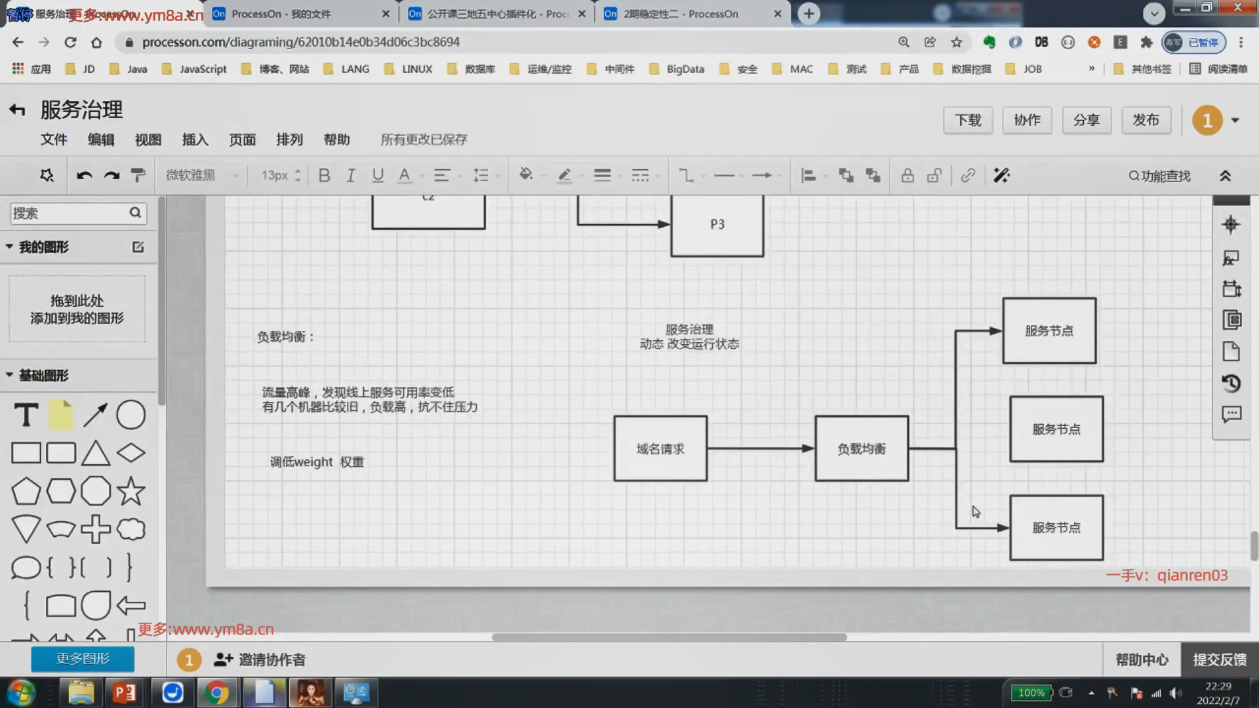The image size is (1259, 708).
Task: Open comments panel in right sidebar
Action: [x=1231, y=414]
